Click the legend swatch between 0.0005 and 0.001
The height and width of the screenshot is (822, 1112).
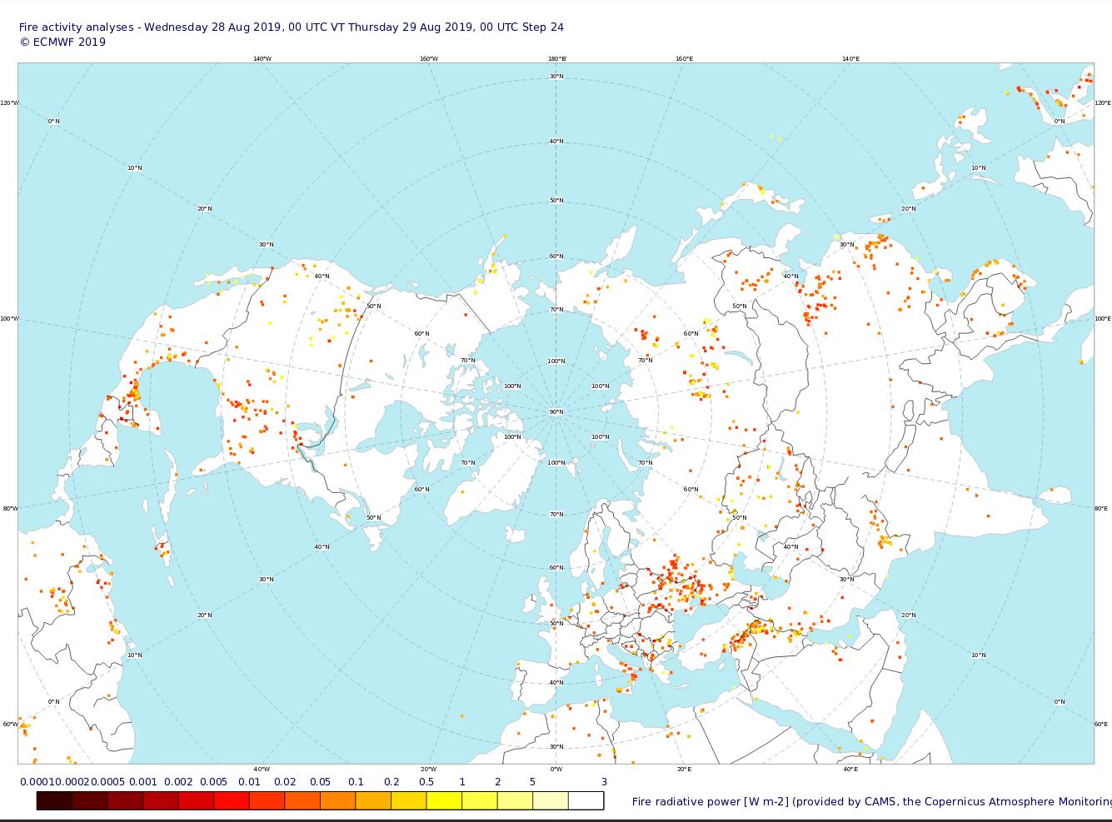(125, 801)
